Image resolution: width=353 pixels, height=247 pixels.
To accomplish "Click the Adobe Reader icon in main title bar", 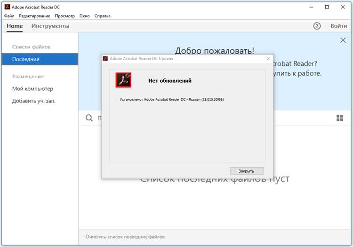I will pos(7,7).
